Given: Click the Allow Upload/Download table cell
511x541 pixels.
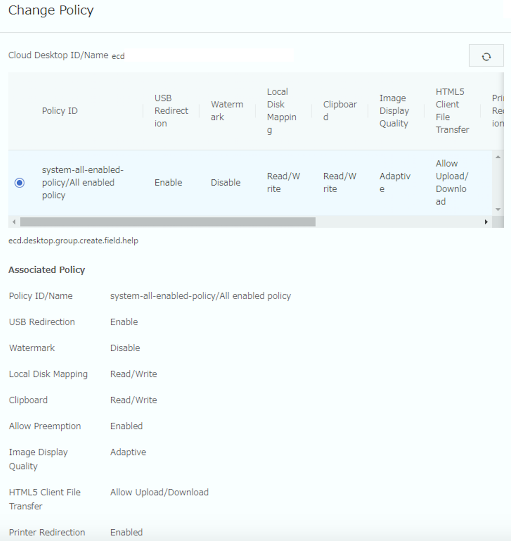Looking at the screenshot, I should pos(452,183).
